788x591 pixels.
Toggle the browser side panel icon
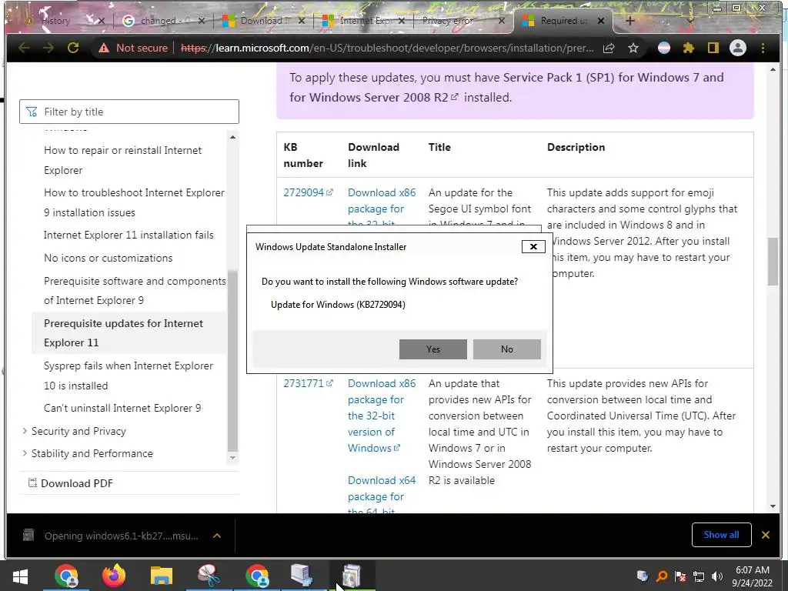[713, 48]
